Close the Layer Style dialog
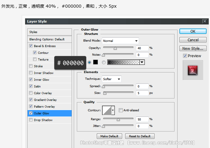 (204, 21)
